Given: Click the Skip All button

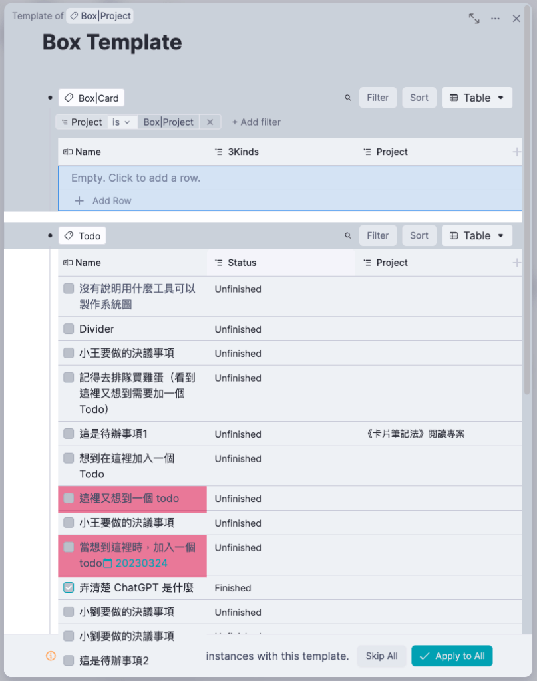Looking at the screenshot, I should 382,656.
